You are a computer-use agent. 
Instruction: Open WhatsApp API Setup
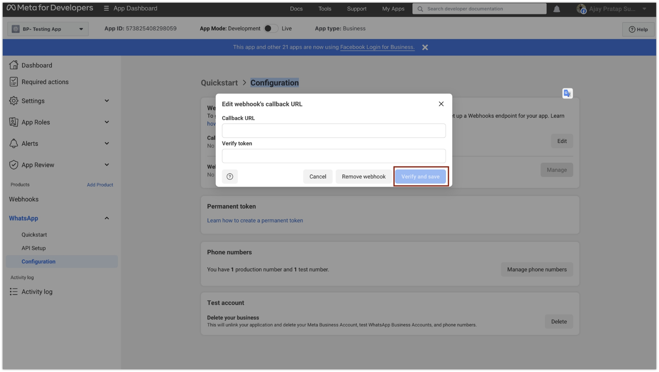click(34, 248)
